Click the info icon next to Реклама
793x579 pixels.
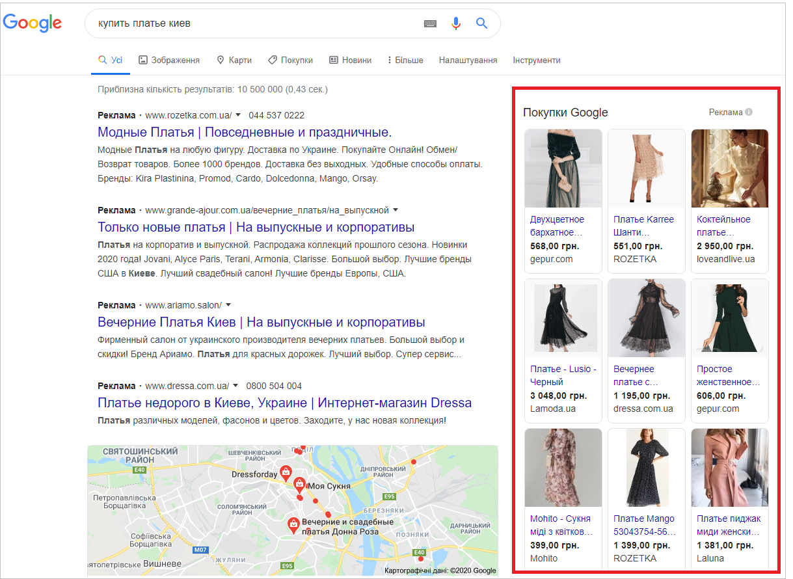tap(749, 112)
